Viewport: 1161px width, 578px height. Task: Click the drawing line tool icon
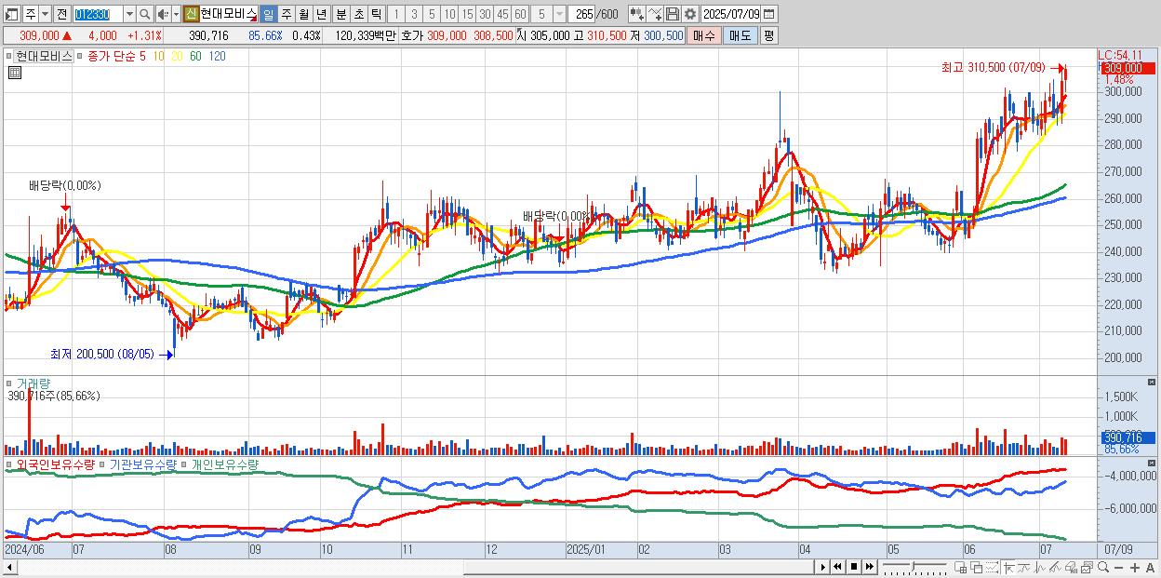point(654,14)
